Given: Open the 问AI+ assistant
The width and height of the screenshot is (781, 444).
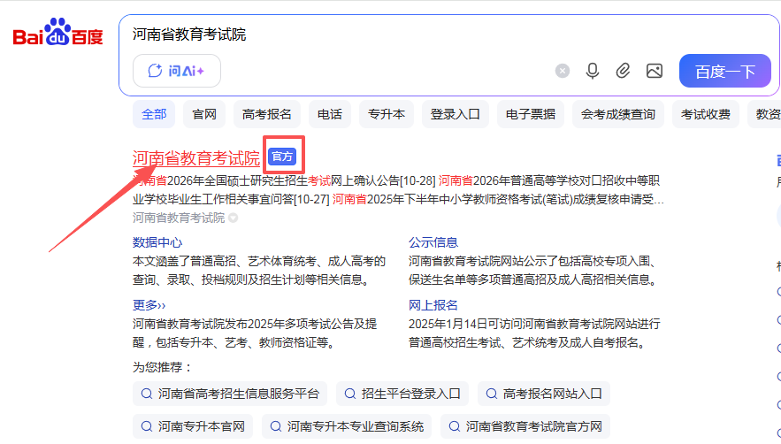Looking at the screenshot, I should pos(177,72).
